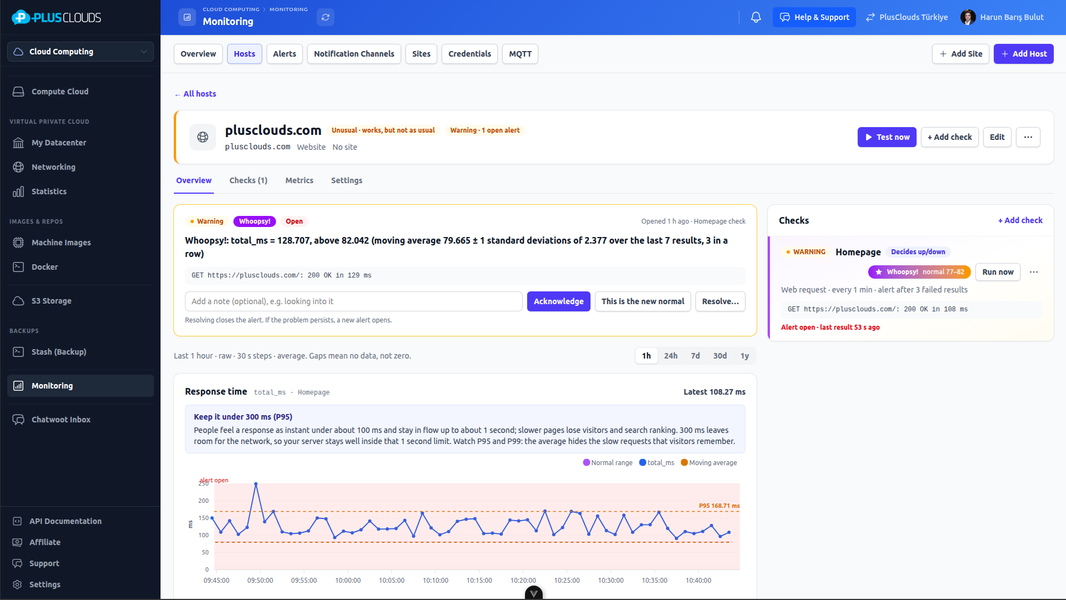Switch to the Checks (1) tab
The image size is (1066, 600).
click(x=248, y=180)
